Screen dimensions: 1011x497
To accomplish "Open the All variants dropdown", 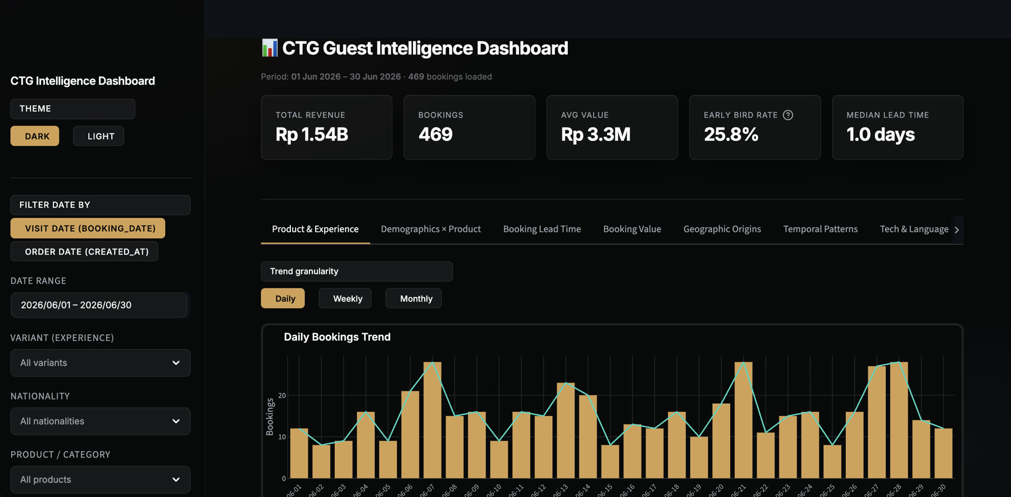I will pos(101,363).
